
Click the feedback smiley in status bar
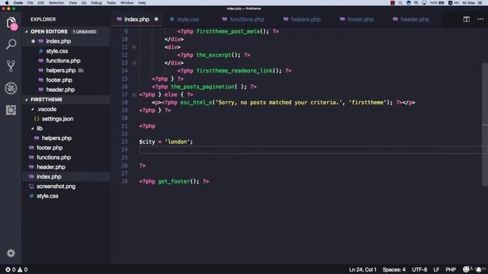pos(466,269)
